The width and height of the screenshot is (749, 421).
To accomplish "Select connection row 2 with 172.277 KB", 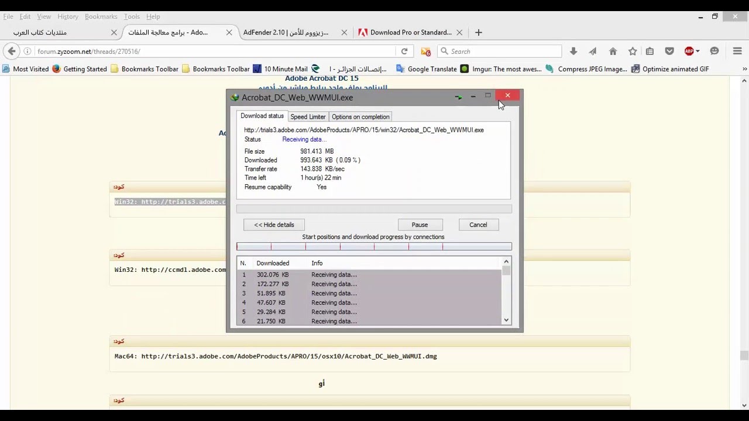I will tap(369, 284).
